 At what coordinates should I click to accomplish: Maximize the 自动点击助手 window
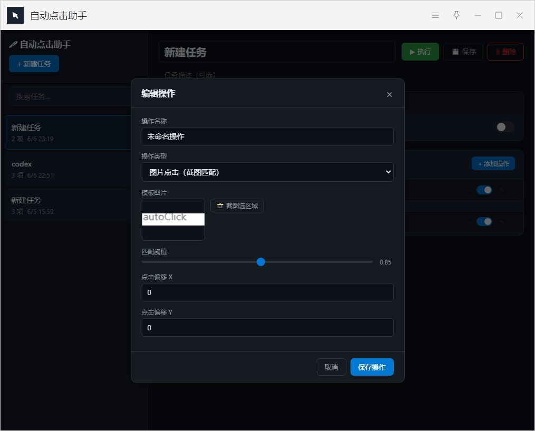tap(499, 15)
